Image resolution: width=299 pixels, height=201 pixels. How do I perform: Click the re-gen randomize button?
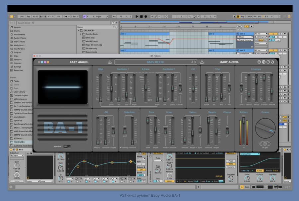[x=265, y=144]
